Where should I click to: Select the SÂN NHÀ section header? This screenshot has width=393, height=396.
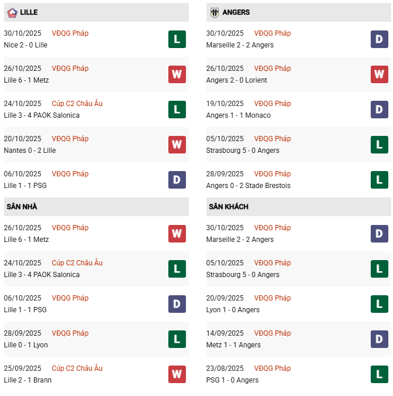tap(22, 207)
